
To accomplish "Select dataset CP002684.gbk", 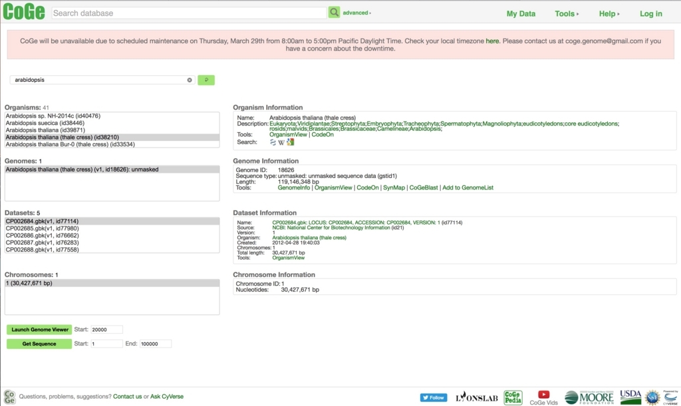I will (x=112, y=221).
